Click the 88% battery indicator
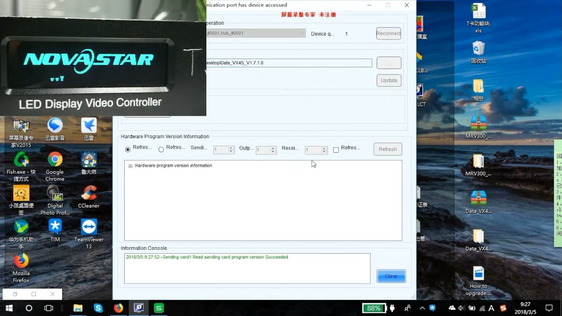The height and width of the screenshot is (316, 562). click(x=374, y=308)
